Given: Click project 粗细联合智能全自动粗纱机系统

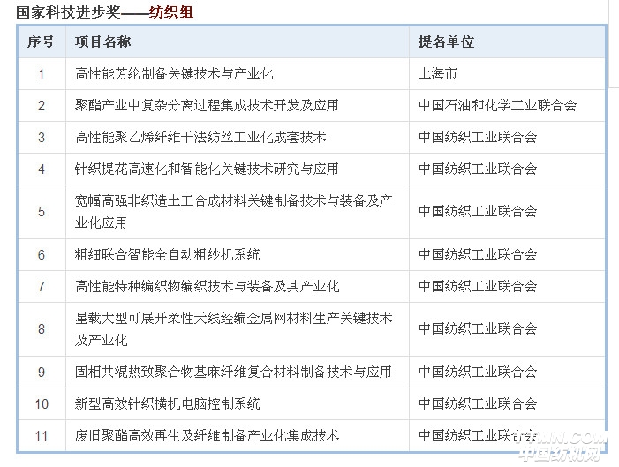Looking at the screenshot, I should click(x=168, y=255).
